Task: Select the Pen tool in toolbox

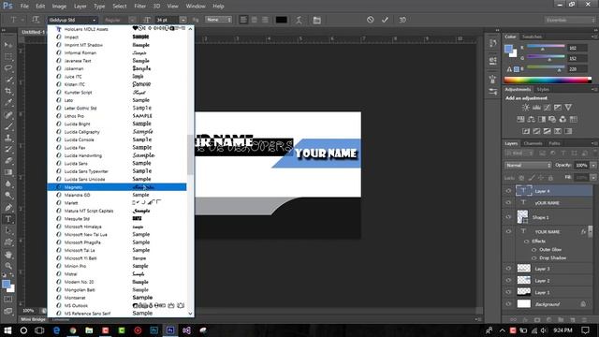Action: (8, 208)
